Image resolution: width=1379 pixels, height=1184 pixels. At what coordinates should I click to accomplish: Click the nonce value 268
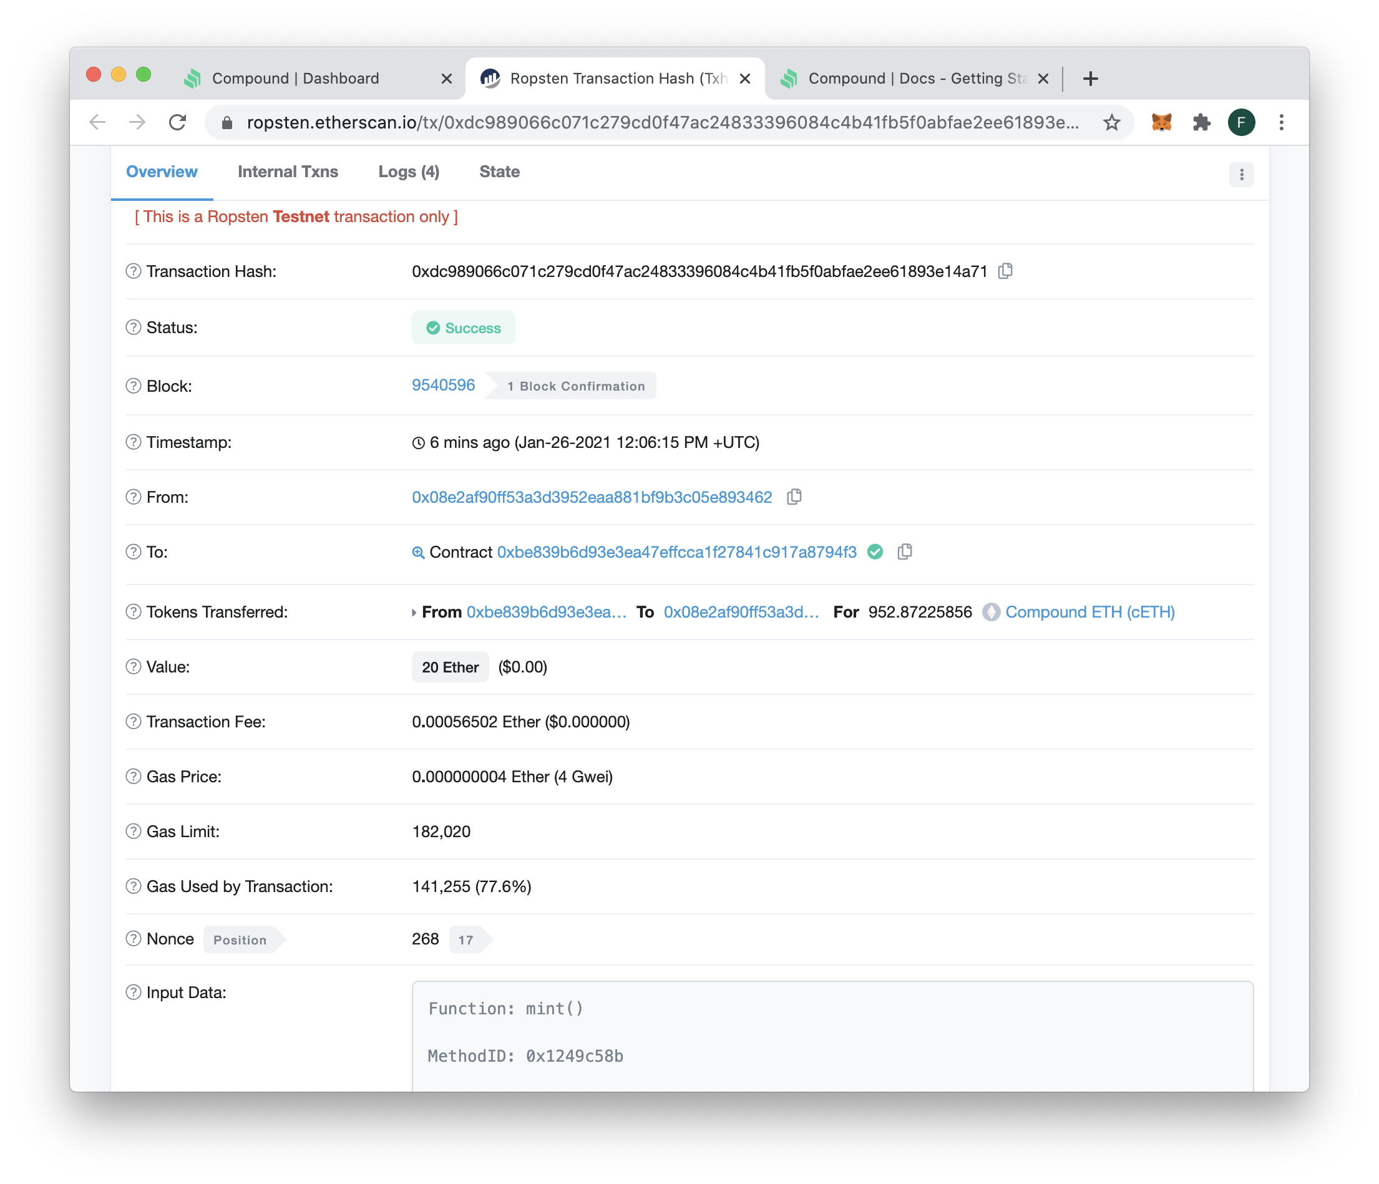click(x=426, y=938)
